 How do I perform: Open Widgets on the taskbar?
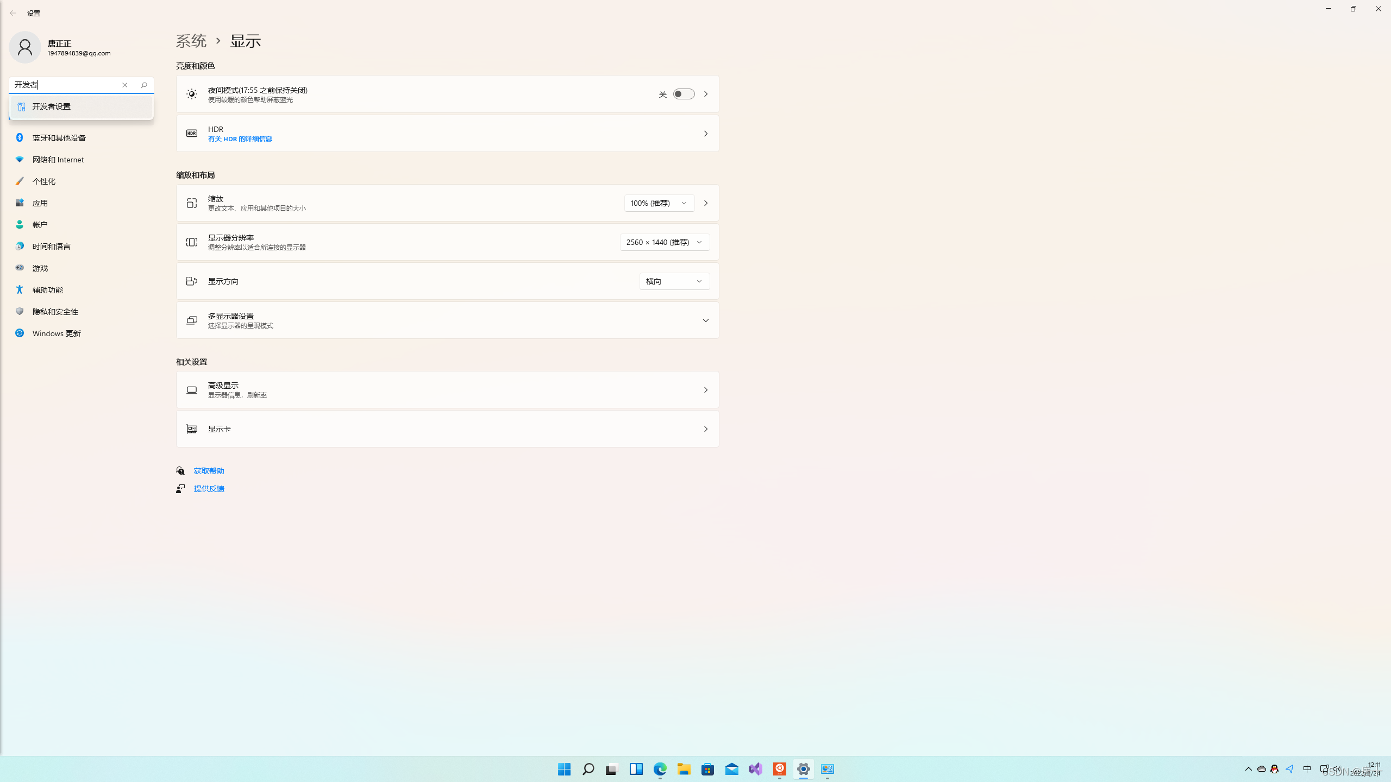[636, 769]
